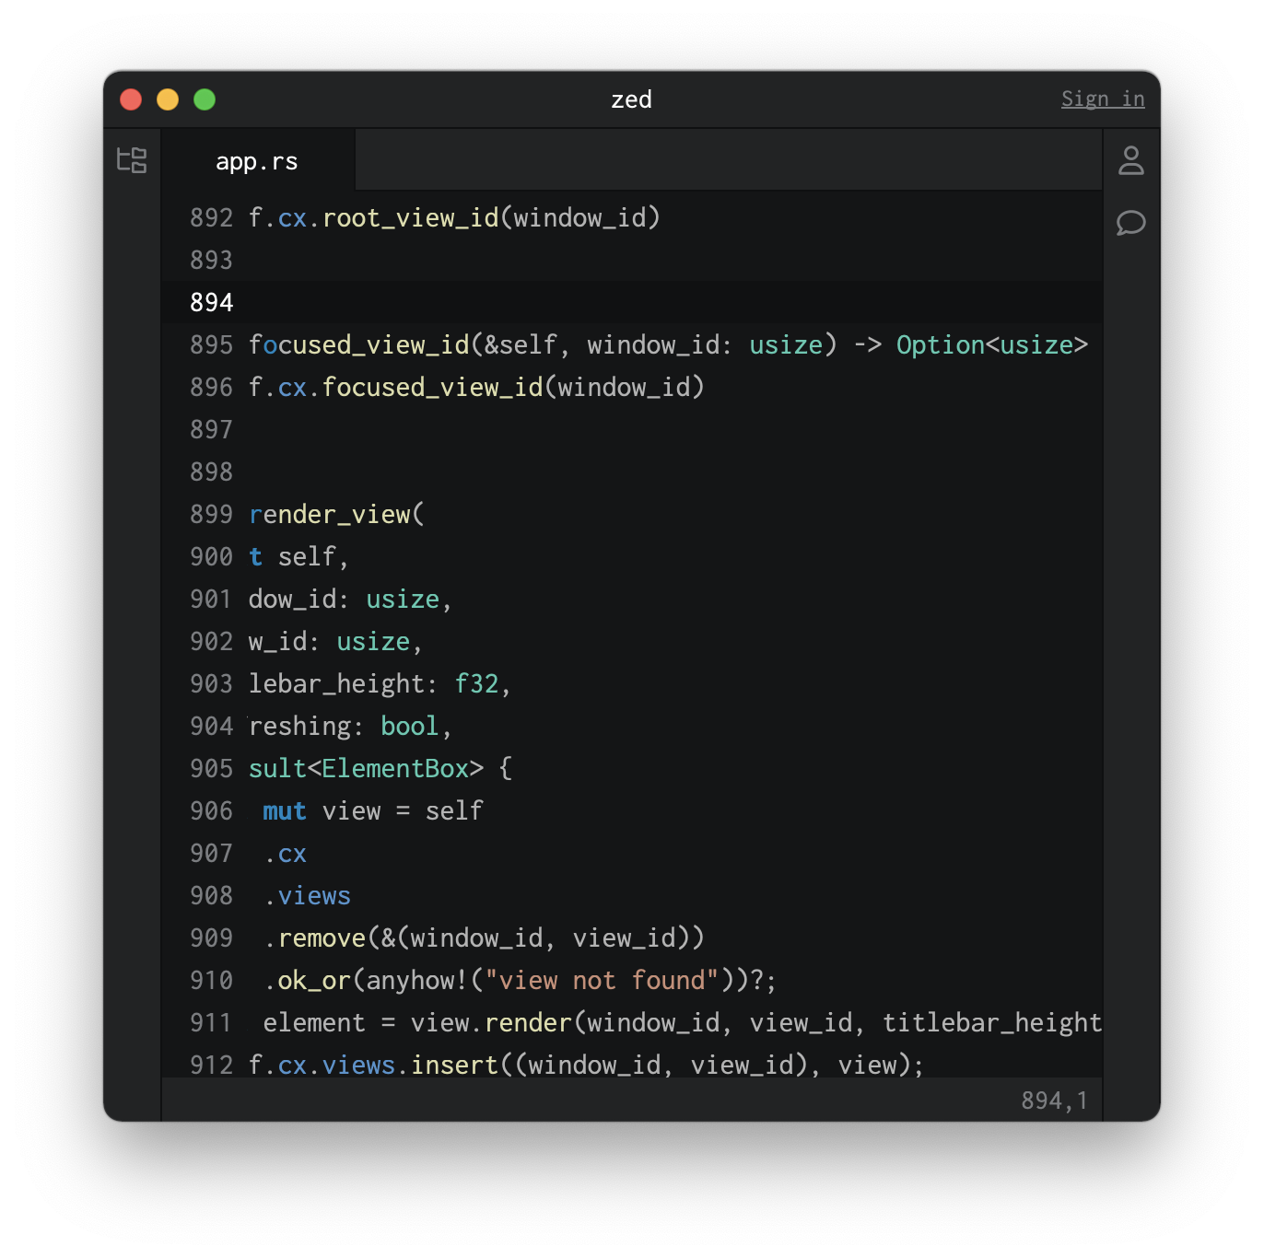This screenshot has width=1264, height=1258.
Task: Click Option<usize> return type on line 895
Action: tap(992, 345)
